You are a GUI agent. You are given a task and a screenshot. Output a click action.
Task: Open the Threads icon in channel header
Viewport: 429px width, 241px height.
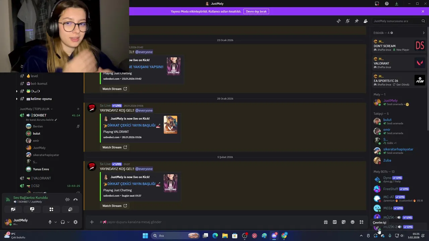pos(339,21)
